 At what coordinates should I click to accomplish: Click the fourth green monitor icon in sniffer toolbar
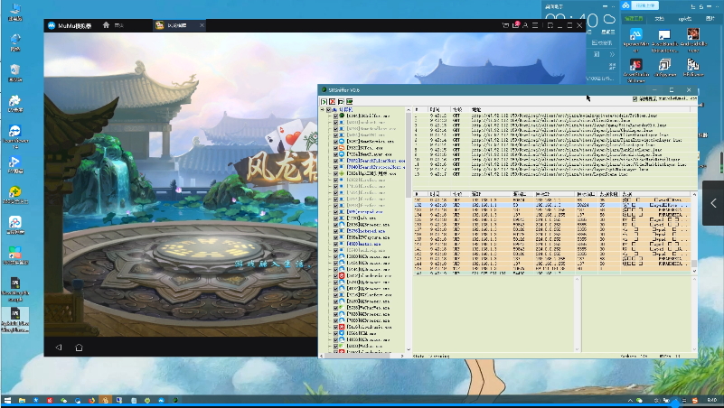(350, 101)
